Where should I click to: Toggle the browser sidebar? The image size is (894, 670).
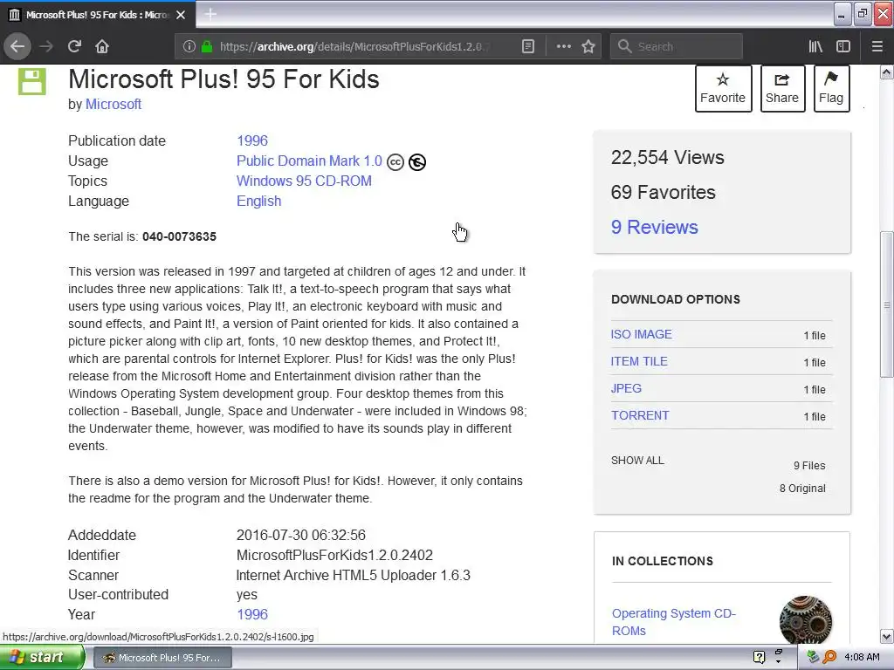[843, 47]
